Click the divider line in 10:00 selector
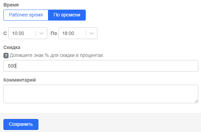The width and height of the screenshot is (201, 132). [x=36, y=33]
